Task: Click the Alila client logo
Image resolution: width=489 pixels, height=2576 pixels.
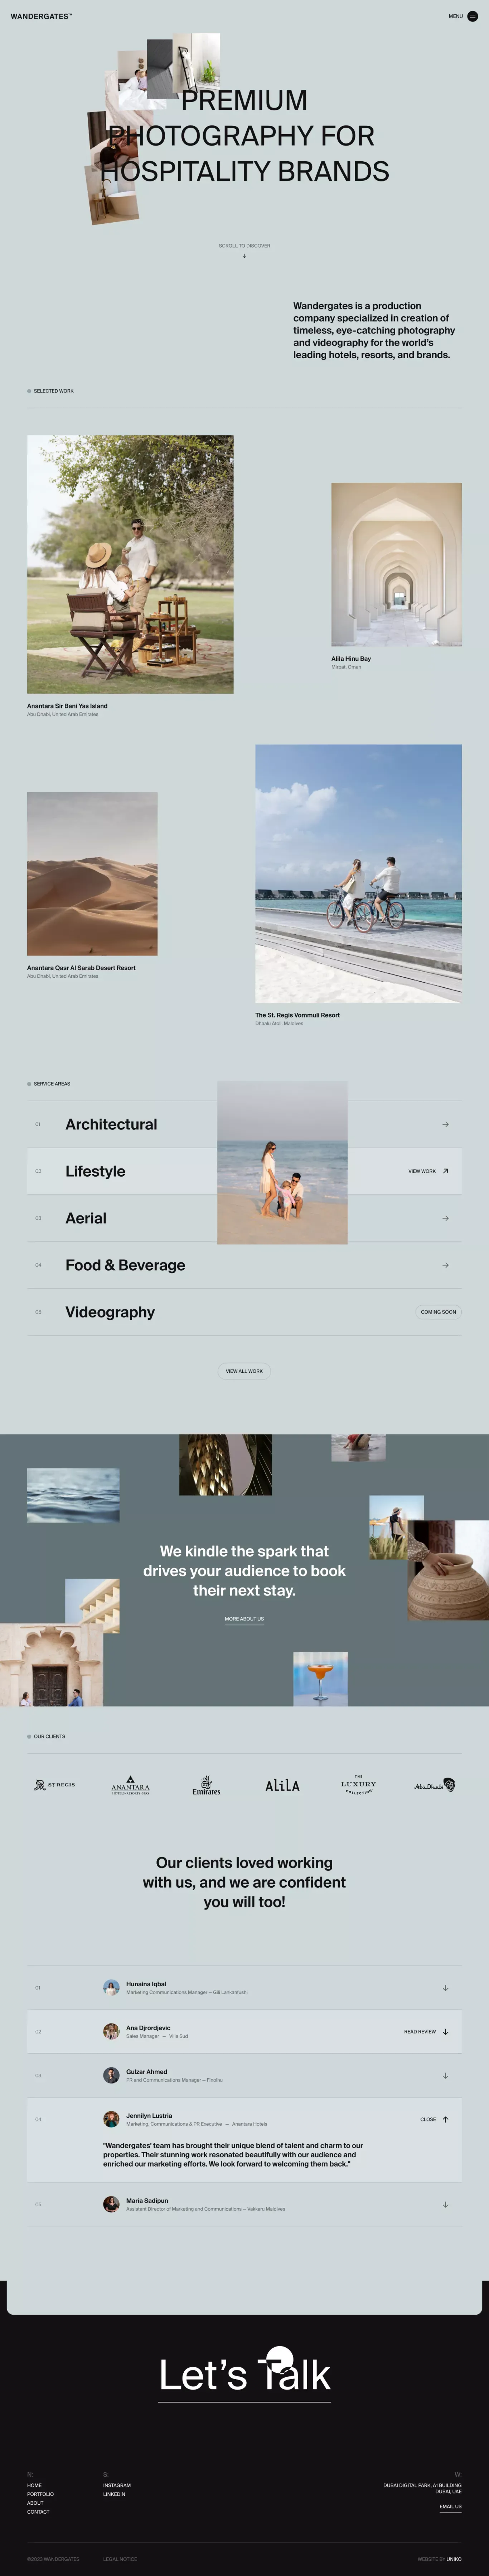Action: point(282,1785)
